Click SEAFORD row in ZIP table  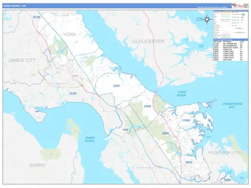[228, 60]
